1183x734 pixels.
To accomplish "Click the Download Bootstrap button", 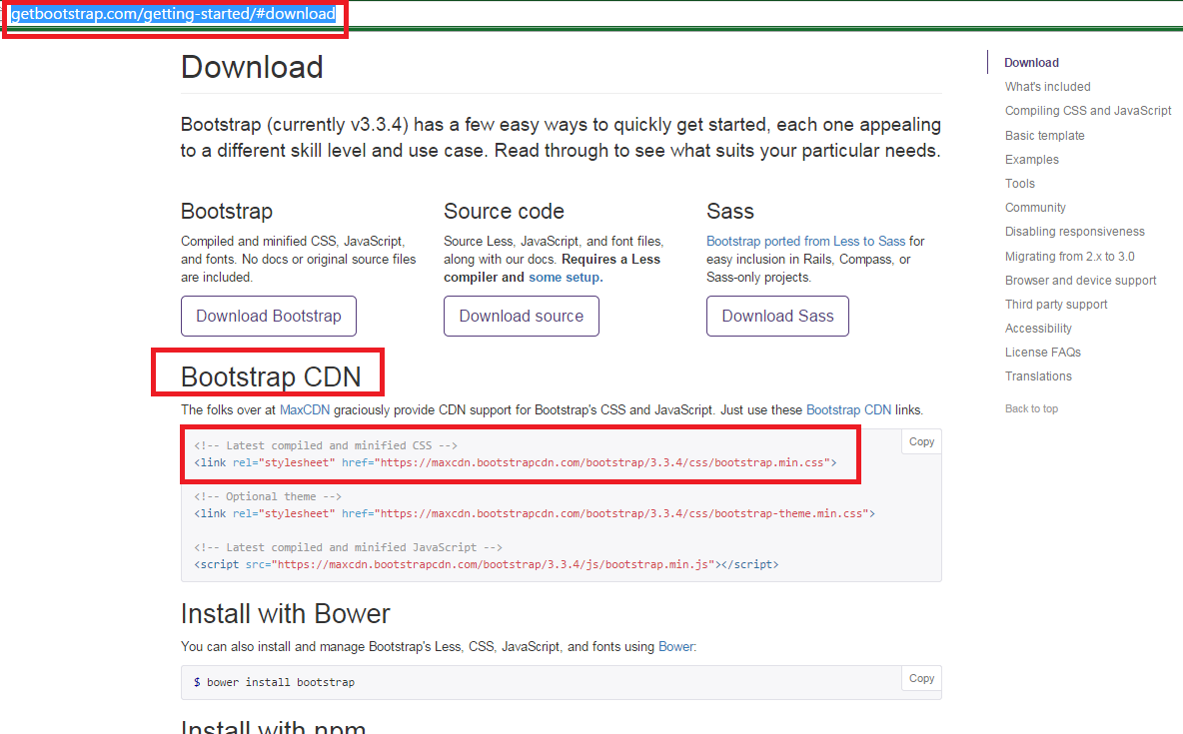I will [x=268, y=316].
